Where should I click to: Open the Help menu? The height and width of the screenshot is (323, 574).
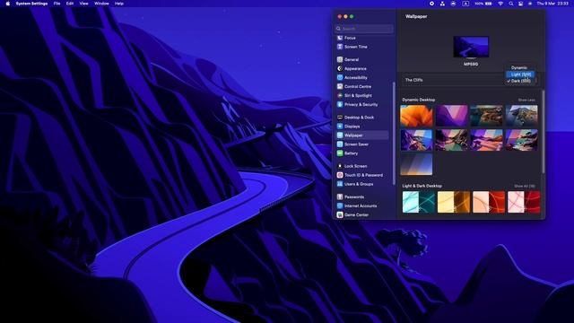tap(119, 4)
